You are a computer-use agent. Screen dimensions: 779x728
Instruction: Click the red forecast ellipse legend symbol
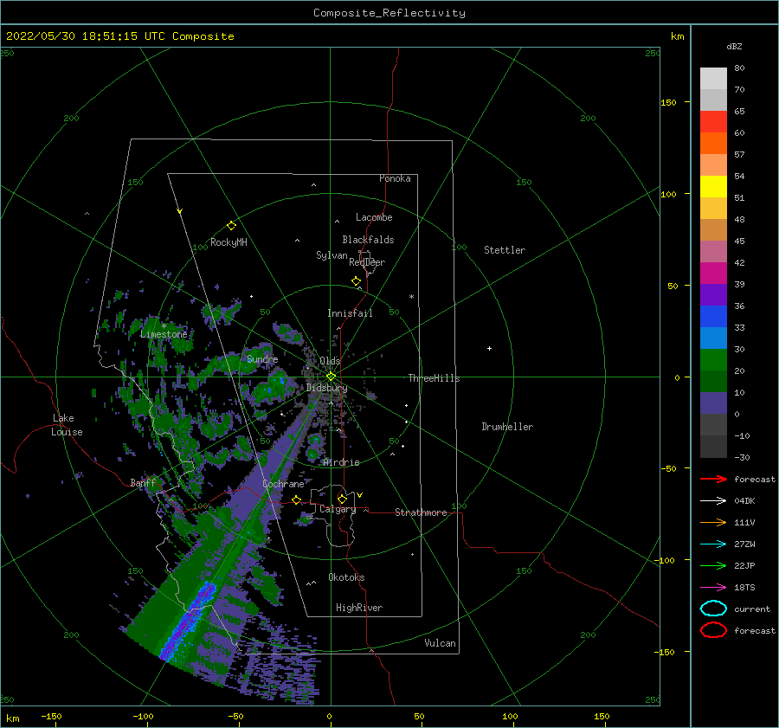click(x=713, y=630)
